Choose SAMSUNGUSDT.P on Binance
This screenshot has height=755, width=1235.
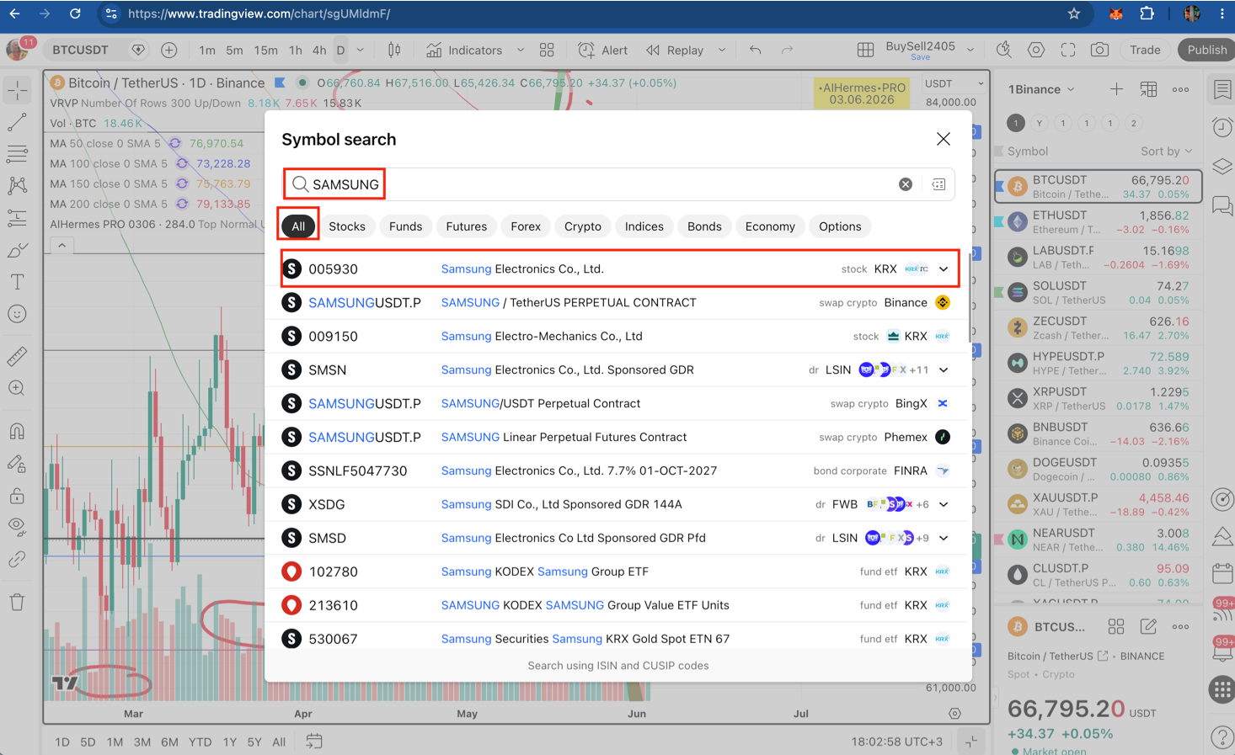tap(618, 302)
